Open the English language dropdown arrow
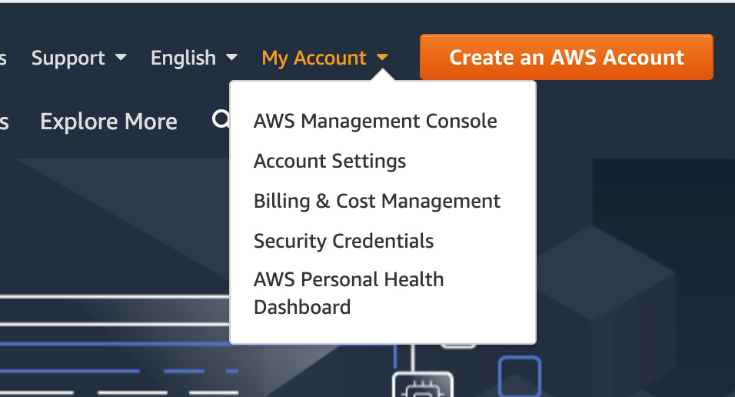Viewport: 735px width, 397px height. coord(231,58)
